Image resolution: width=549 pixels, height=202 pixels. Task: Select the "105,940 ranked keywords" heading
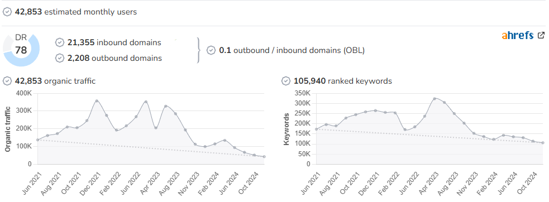tap(343, 81)
